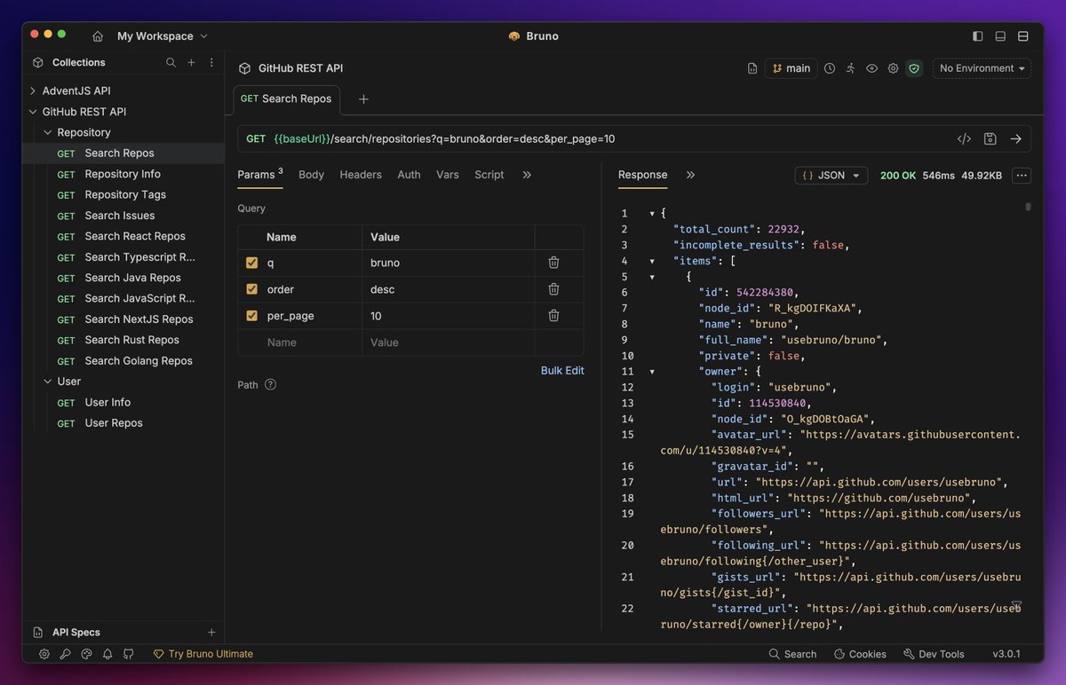Open the GitHub icon in status bar
The width and height of the screenshot is (1066, 685).
[x=129, y=654]
